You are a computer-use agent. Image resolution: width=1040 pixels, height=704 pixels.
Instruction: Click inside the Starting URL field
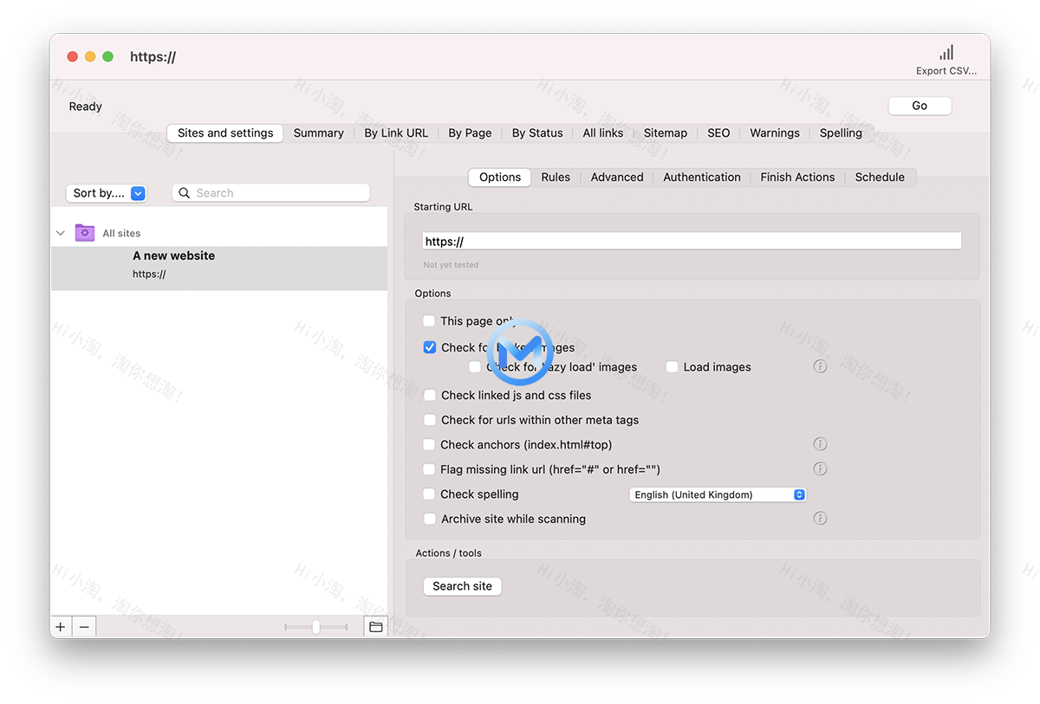click(691, 240)
